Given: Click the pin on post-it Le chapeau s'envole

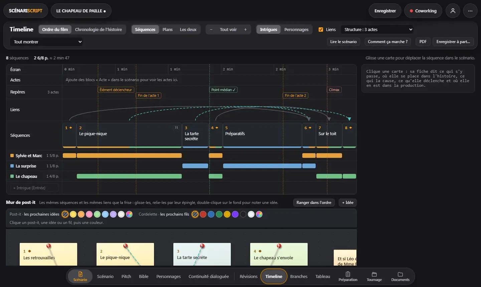Looking at the screenshot, I should click(x=279, y=246).
